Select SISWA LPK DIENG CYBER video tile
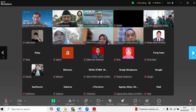This screenshot has height=112, width=196. 159,19
